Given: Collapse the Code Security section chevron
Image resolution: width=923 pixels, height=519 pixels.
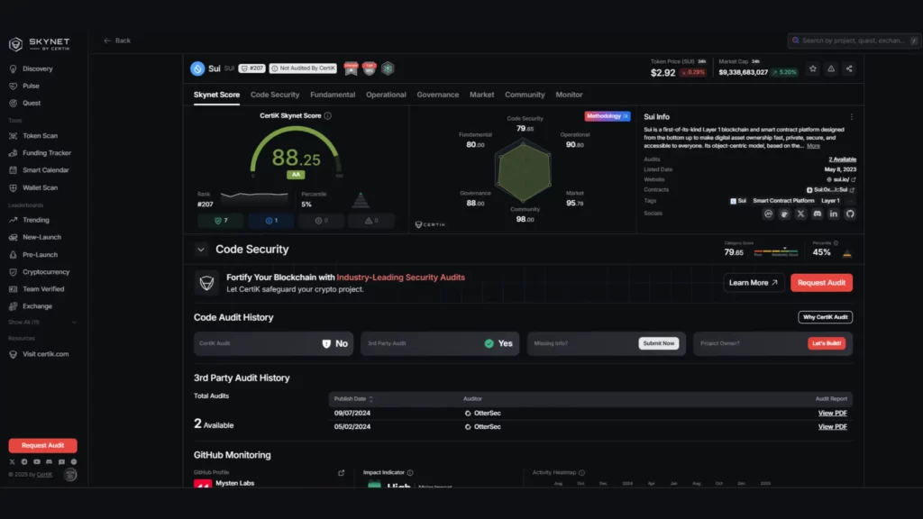Looking at the screenshot, I should [201, 250].
